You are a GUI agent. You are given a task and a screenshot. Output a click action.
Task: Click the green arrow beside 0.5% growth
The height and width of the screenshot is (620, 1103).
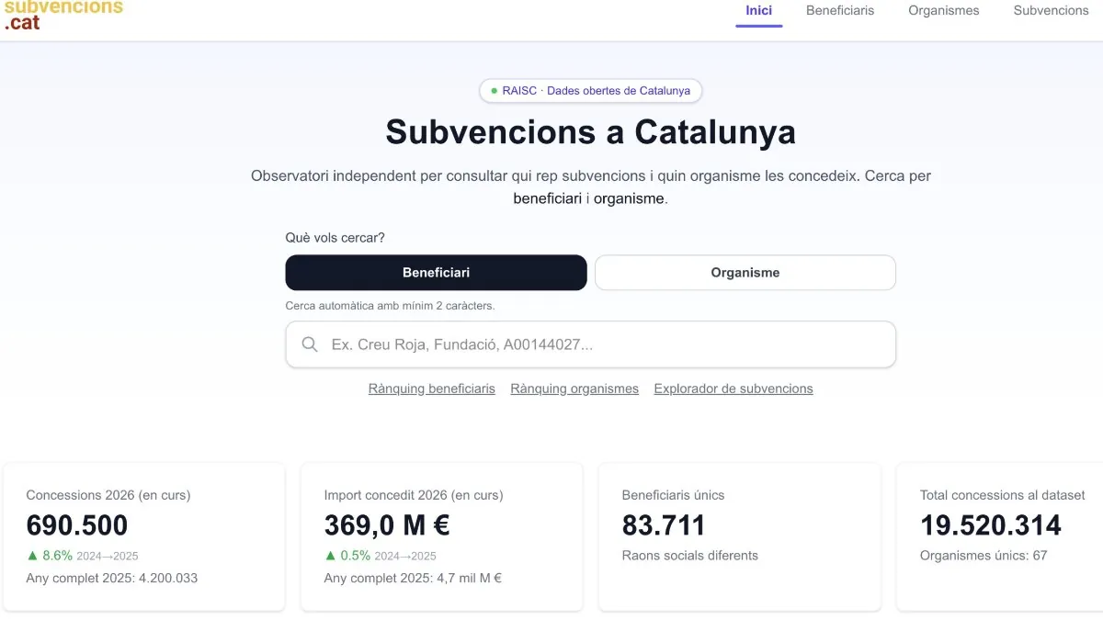coord(329,556)
